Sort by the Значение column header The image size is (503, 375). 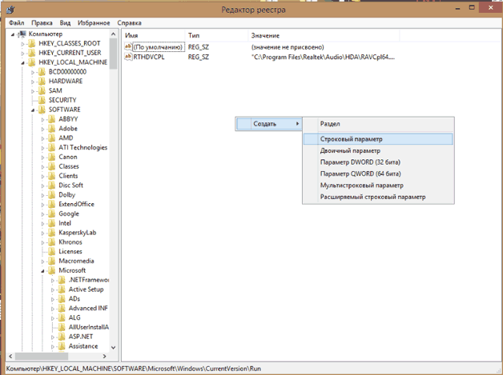coord(324,35)
